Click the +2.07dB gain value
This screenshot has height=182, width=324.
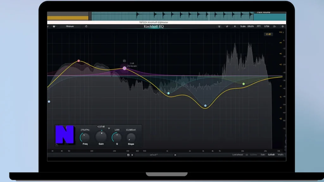pos(101,127)
